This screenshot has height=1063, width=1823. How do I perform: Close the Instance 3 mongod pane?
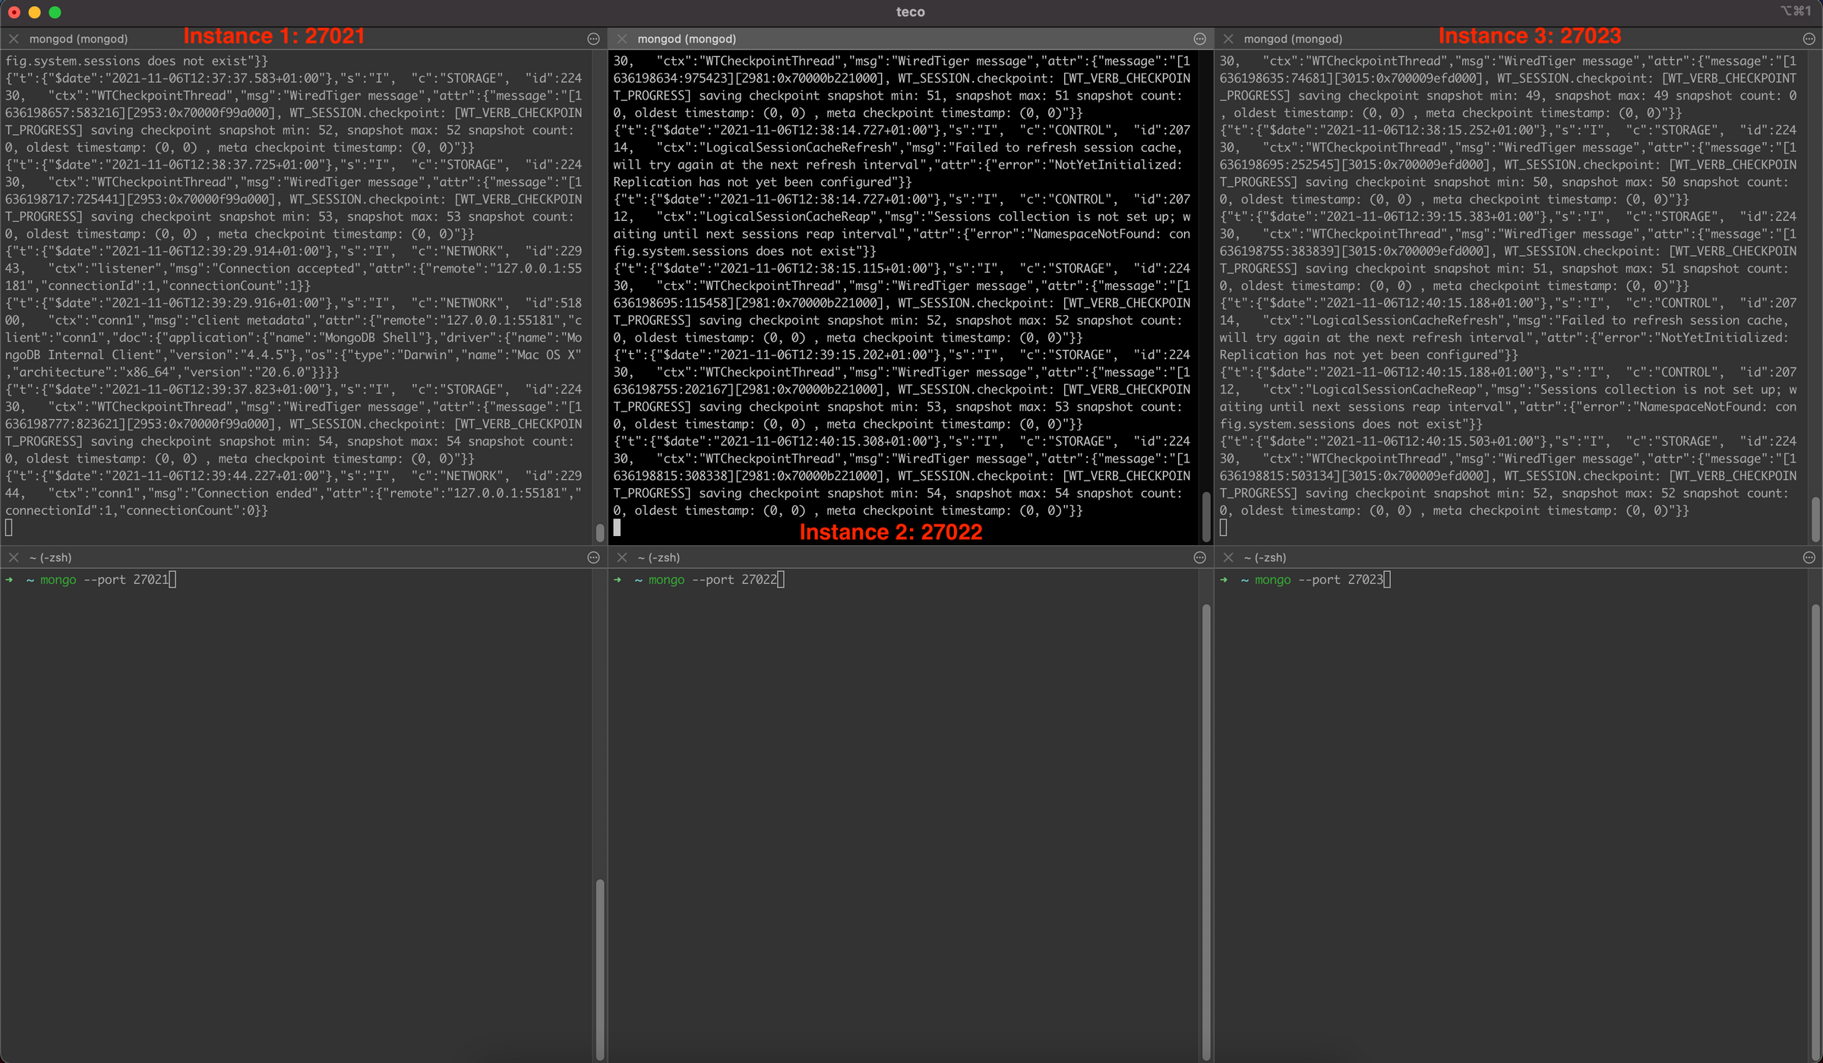click(x=1228, y=39)
